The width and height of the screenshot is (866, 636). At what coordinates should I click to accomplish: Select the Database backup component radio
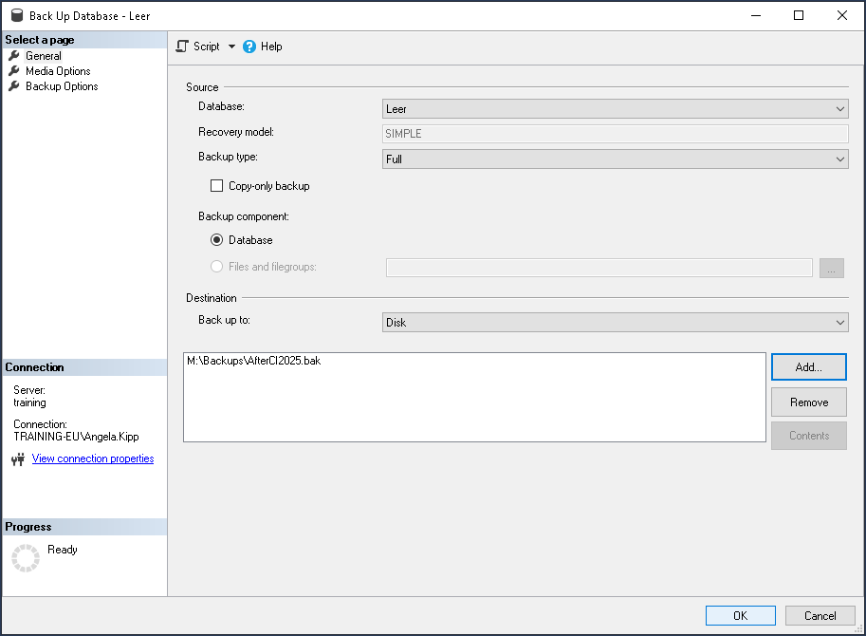click(x=217, y=240)
